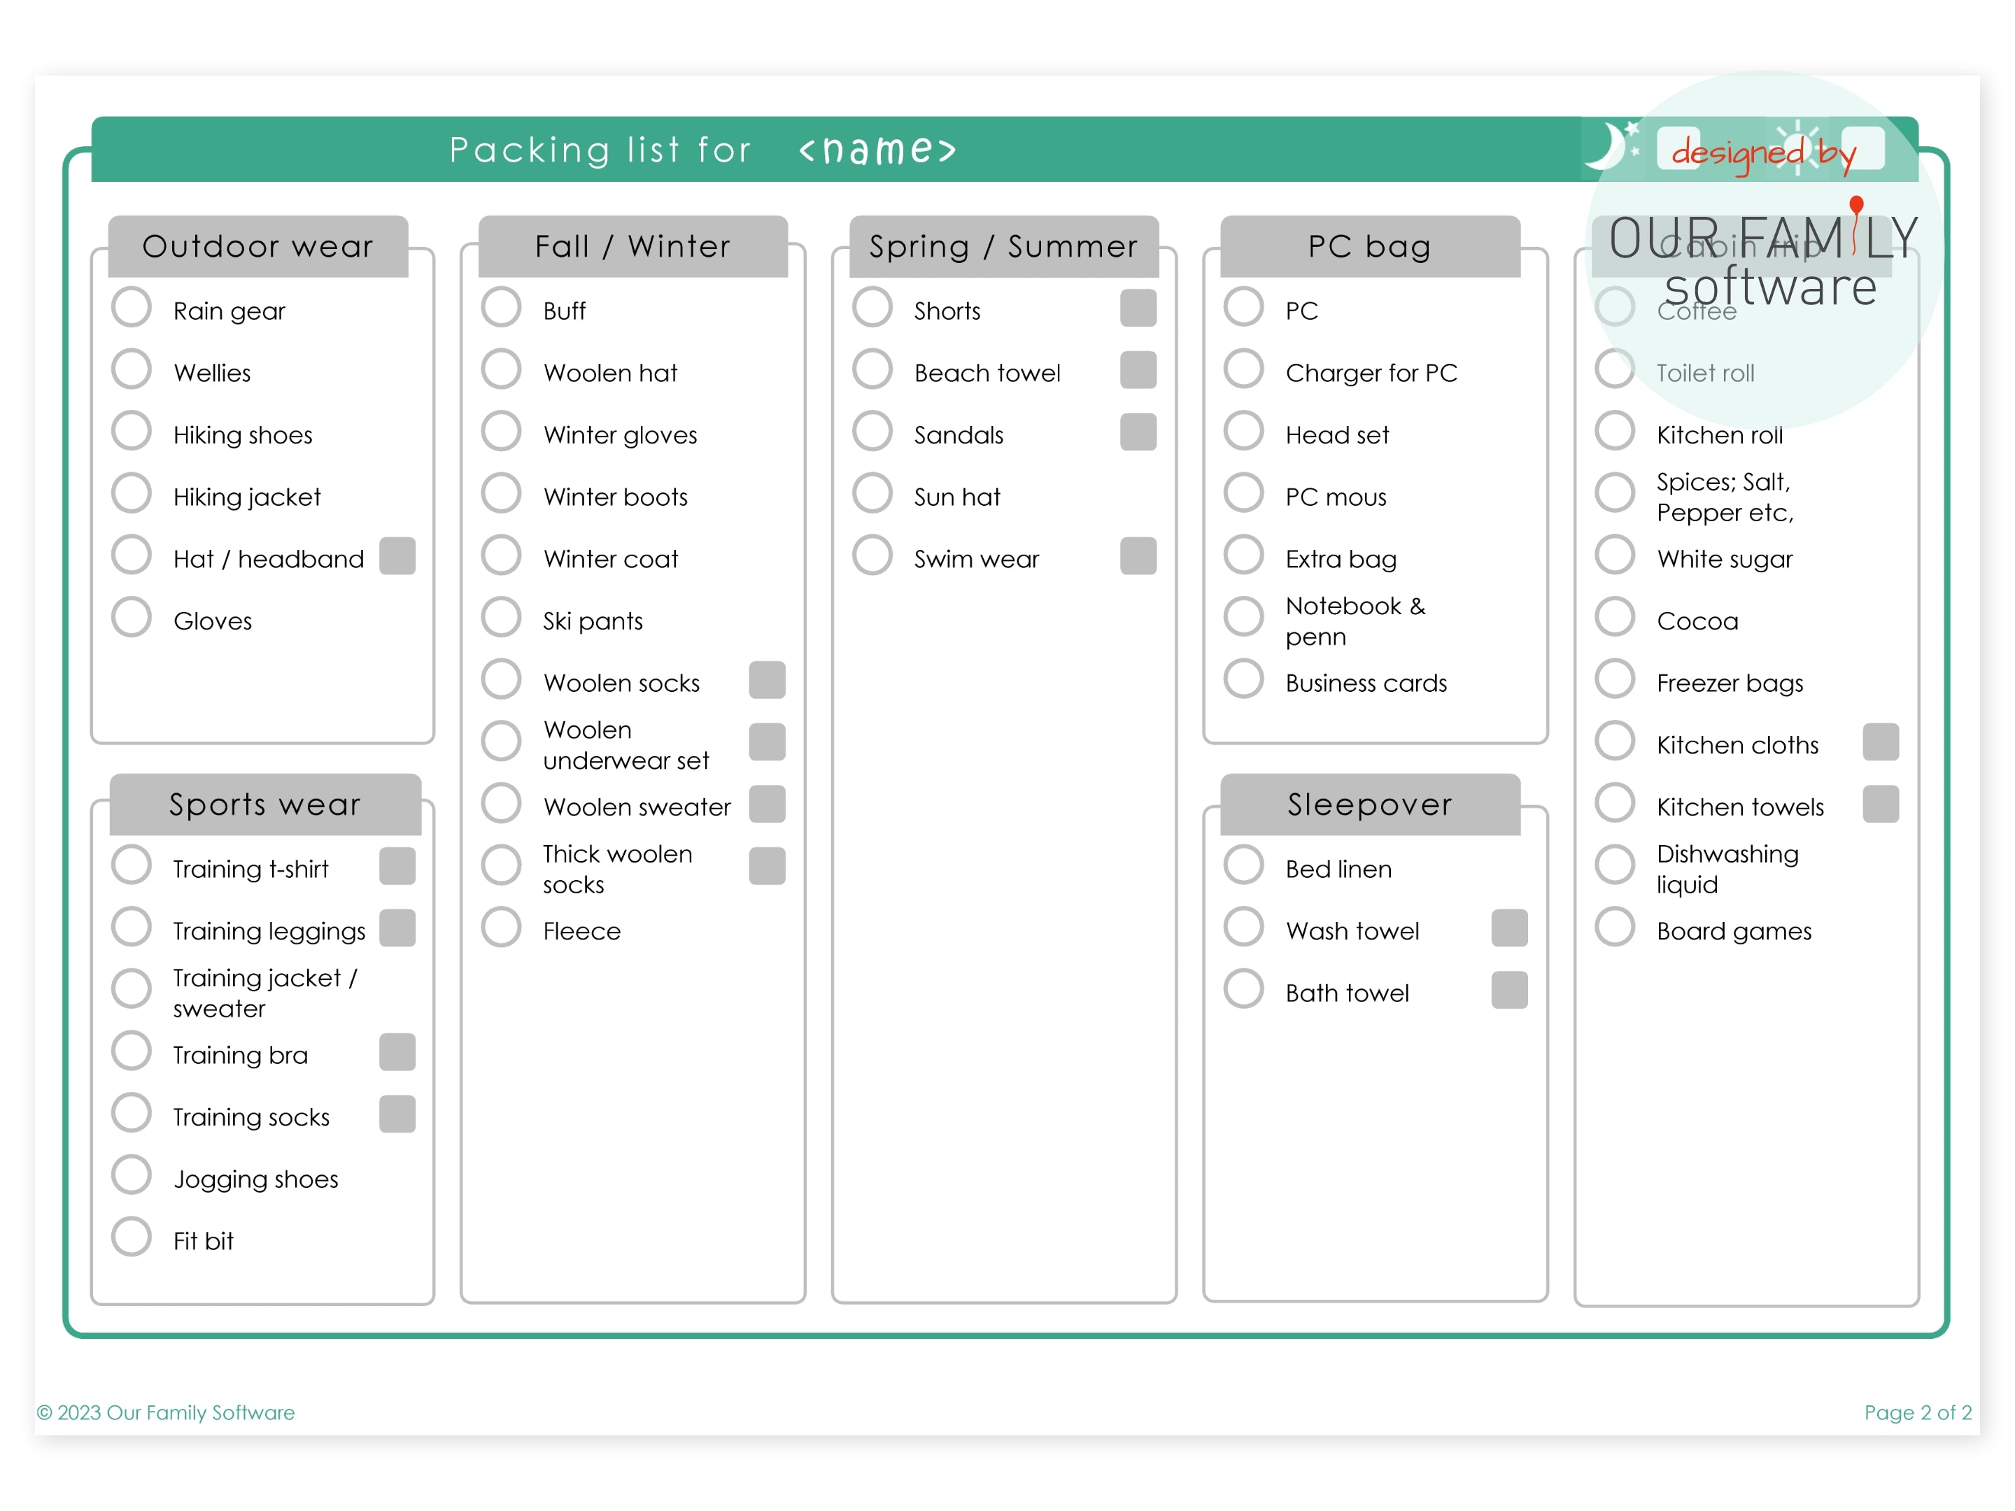The height and width of the screenshot is (1511, 2015).
Task: Mark Jogging shoes as packed
Action: point(131,1176)
